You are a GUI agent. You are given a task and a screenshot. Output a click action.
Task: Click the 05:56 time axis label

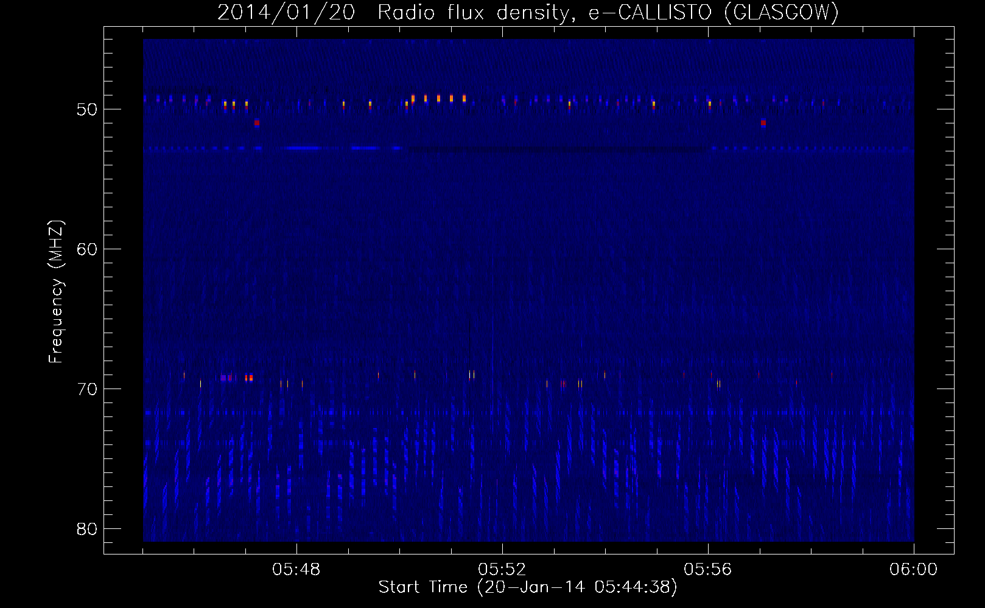[708, 570]
